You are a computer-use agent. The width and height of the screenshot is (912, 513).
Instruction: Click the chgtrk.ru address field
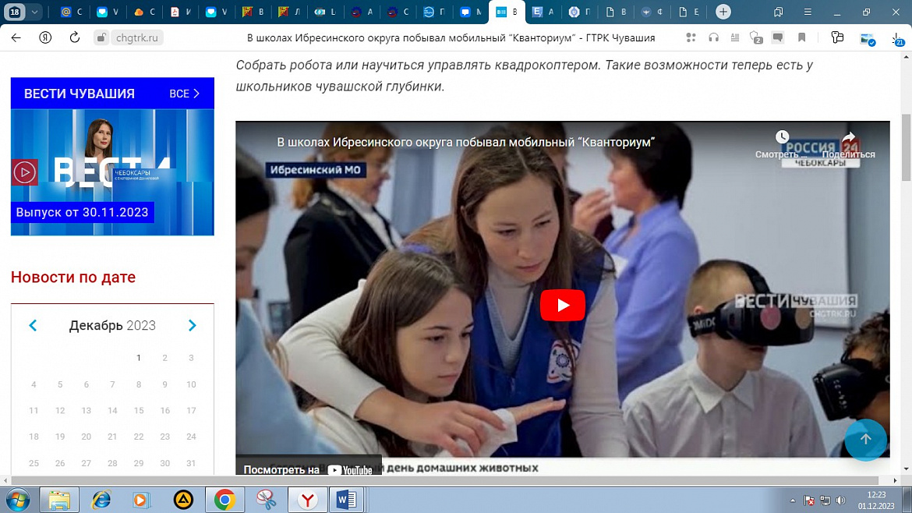(x=136, y=37)
